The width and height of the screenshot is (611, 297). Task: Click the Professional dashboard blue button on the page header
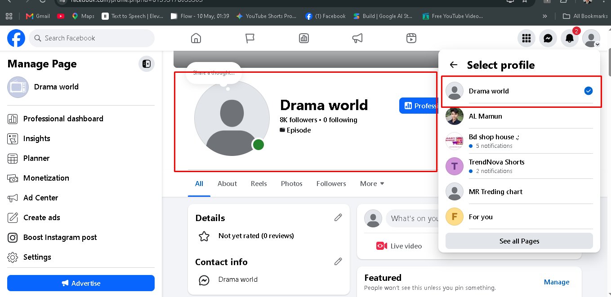click(x=419, y=106)
